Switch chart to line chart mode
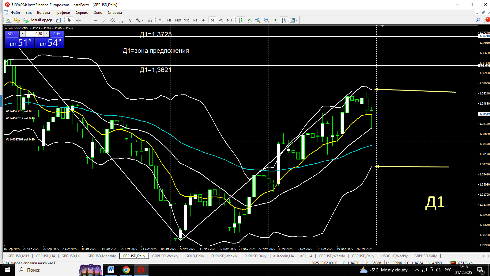Screen dimensions: 490x276 [x=250, y=20]
